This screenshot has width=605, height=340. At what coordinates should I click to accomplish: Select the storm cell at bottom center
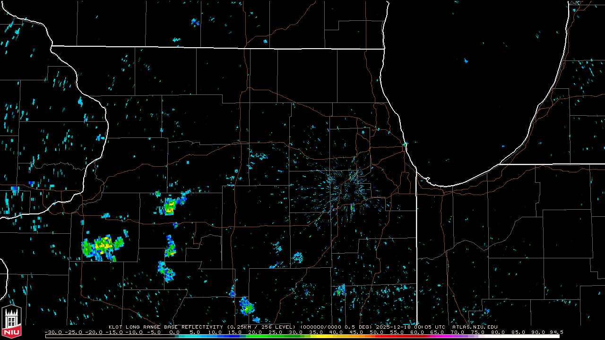tap(246, 306)
